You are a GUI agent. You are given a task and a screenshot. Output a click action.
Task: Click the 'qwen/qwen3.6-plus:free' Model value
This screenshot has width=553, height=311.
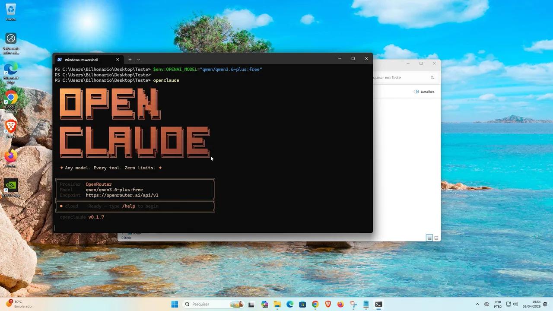point(114,190)
